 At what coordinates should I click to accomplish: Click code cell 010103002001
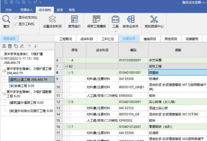(x=133, y=60)
